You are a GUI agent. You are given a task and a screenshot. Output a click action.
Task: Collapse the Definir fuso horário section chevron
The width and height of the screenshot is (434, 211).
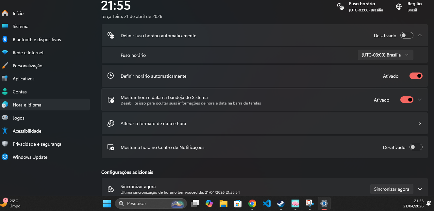pyautogui.click(x=420, y=35)
